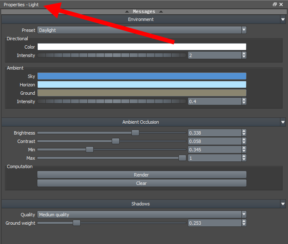Image resolution: width=288 pixels, height=244 pixels.
Task: Decrease Brightness with spinner down arrow
Action: (x=244, y=135)
